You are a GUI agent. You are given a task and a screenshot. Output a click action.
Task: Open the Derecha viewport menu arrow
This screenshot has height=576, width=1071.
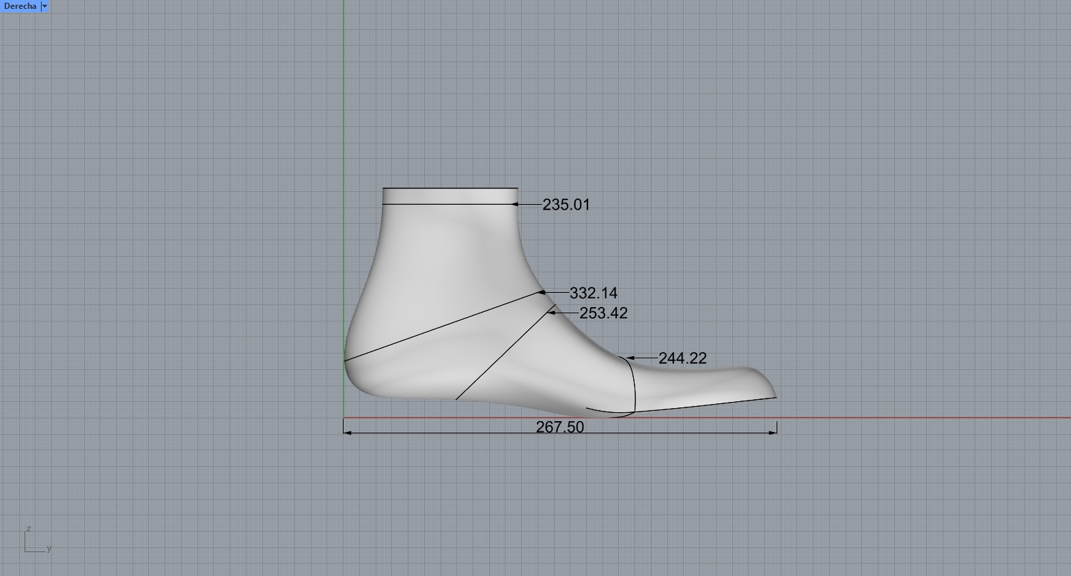[x=44, y=6]
